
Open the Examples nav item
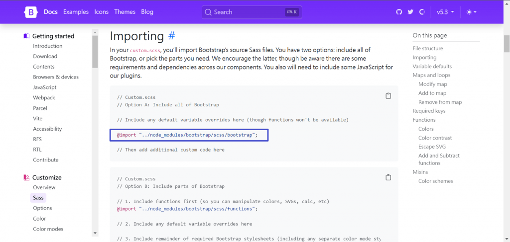76,12
